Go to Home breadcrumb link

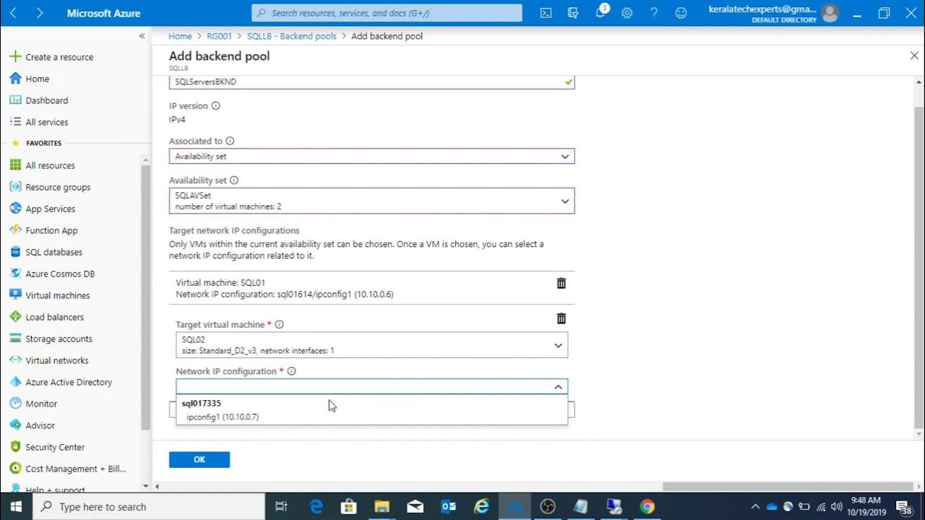tap(180, 36)
